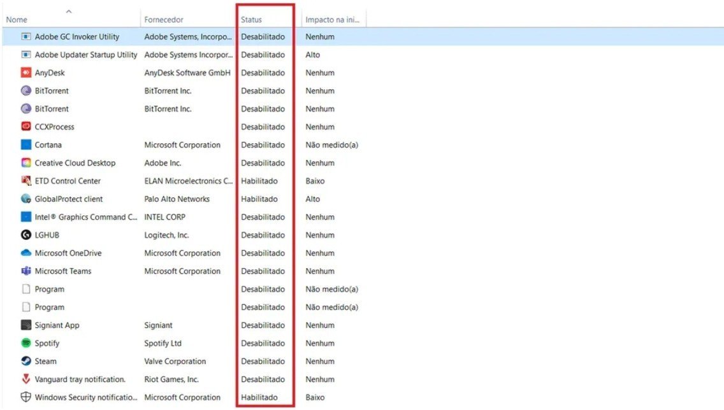The image size is (724, 410).
Task: Click the LGHUB Logitech icon
Action: click(x=26, y=235)
